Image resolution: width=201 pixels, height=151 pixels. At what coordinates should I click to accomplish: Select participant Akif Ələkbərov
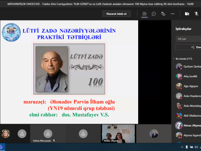[188, 116]
